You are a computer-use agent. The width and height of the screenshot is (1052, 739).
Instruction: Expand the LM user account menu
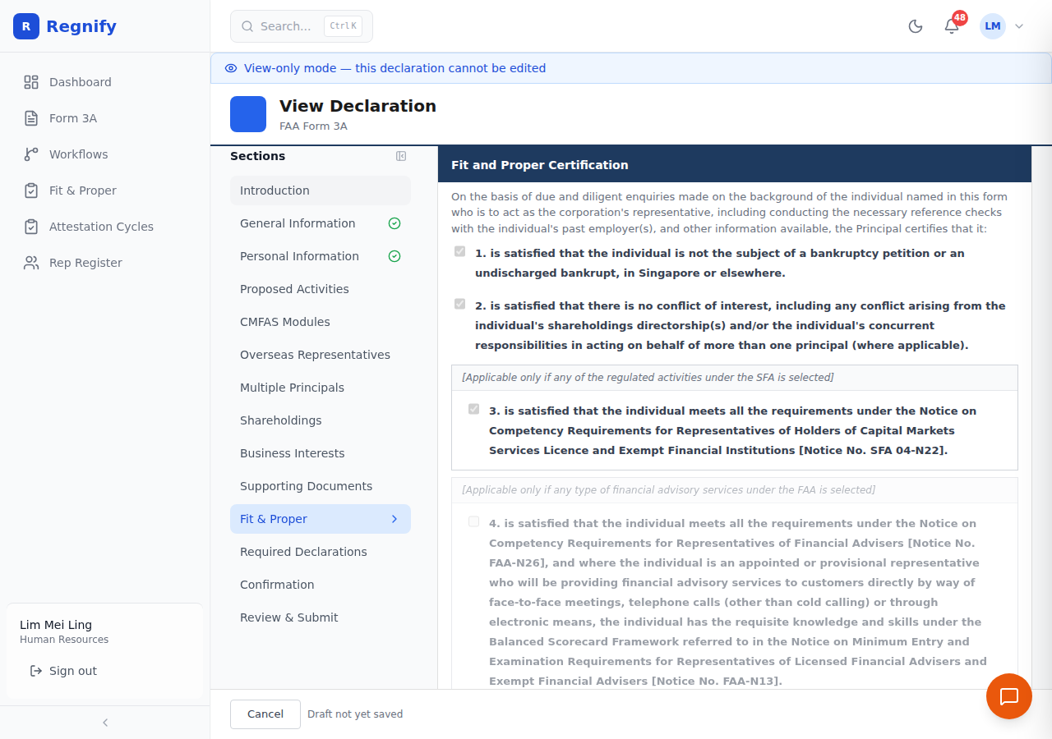click(1002, 26)
